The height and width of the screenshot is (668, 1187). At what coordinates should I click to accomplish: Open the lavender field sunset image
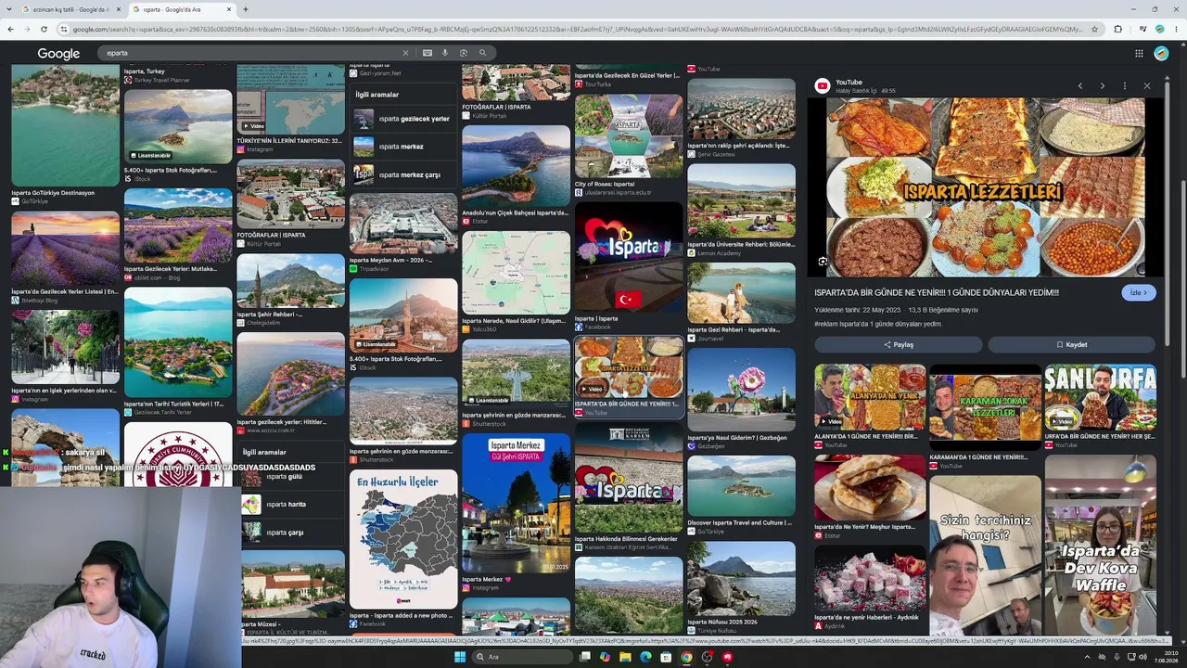coord(65,249)
